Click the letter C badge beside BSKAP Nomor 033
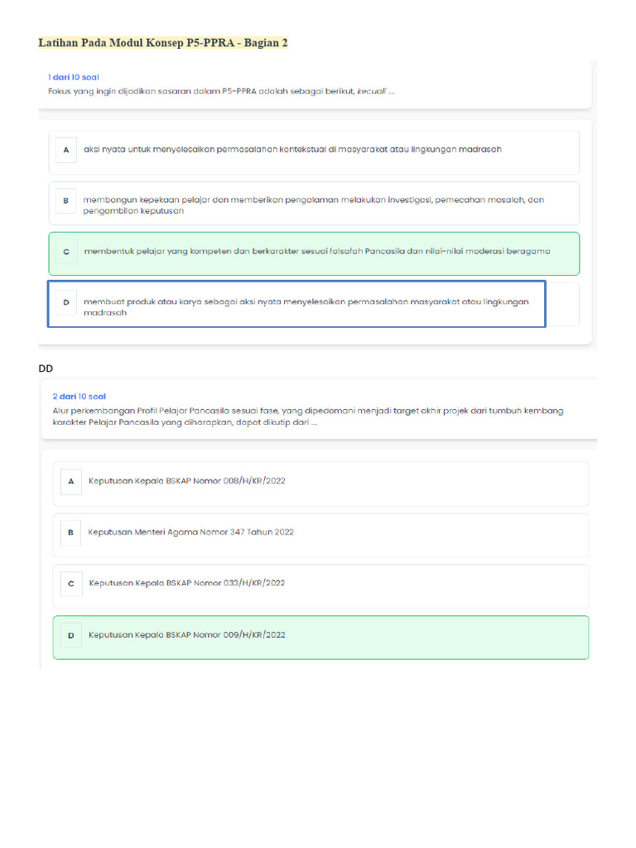 pyautogui.click(x=71, y=584)
